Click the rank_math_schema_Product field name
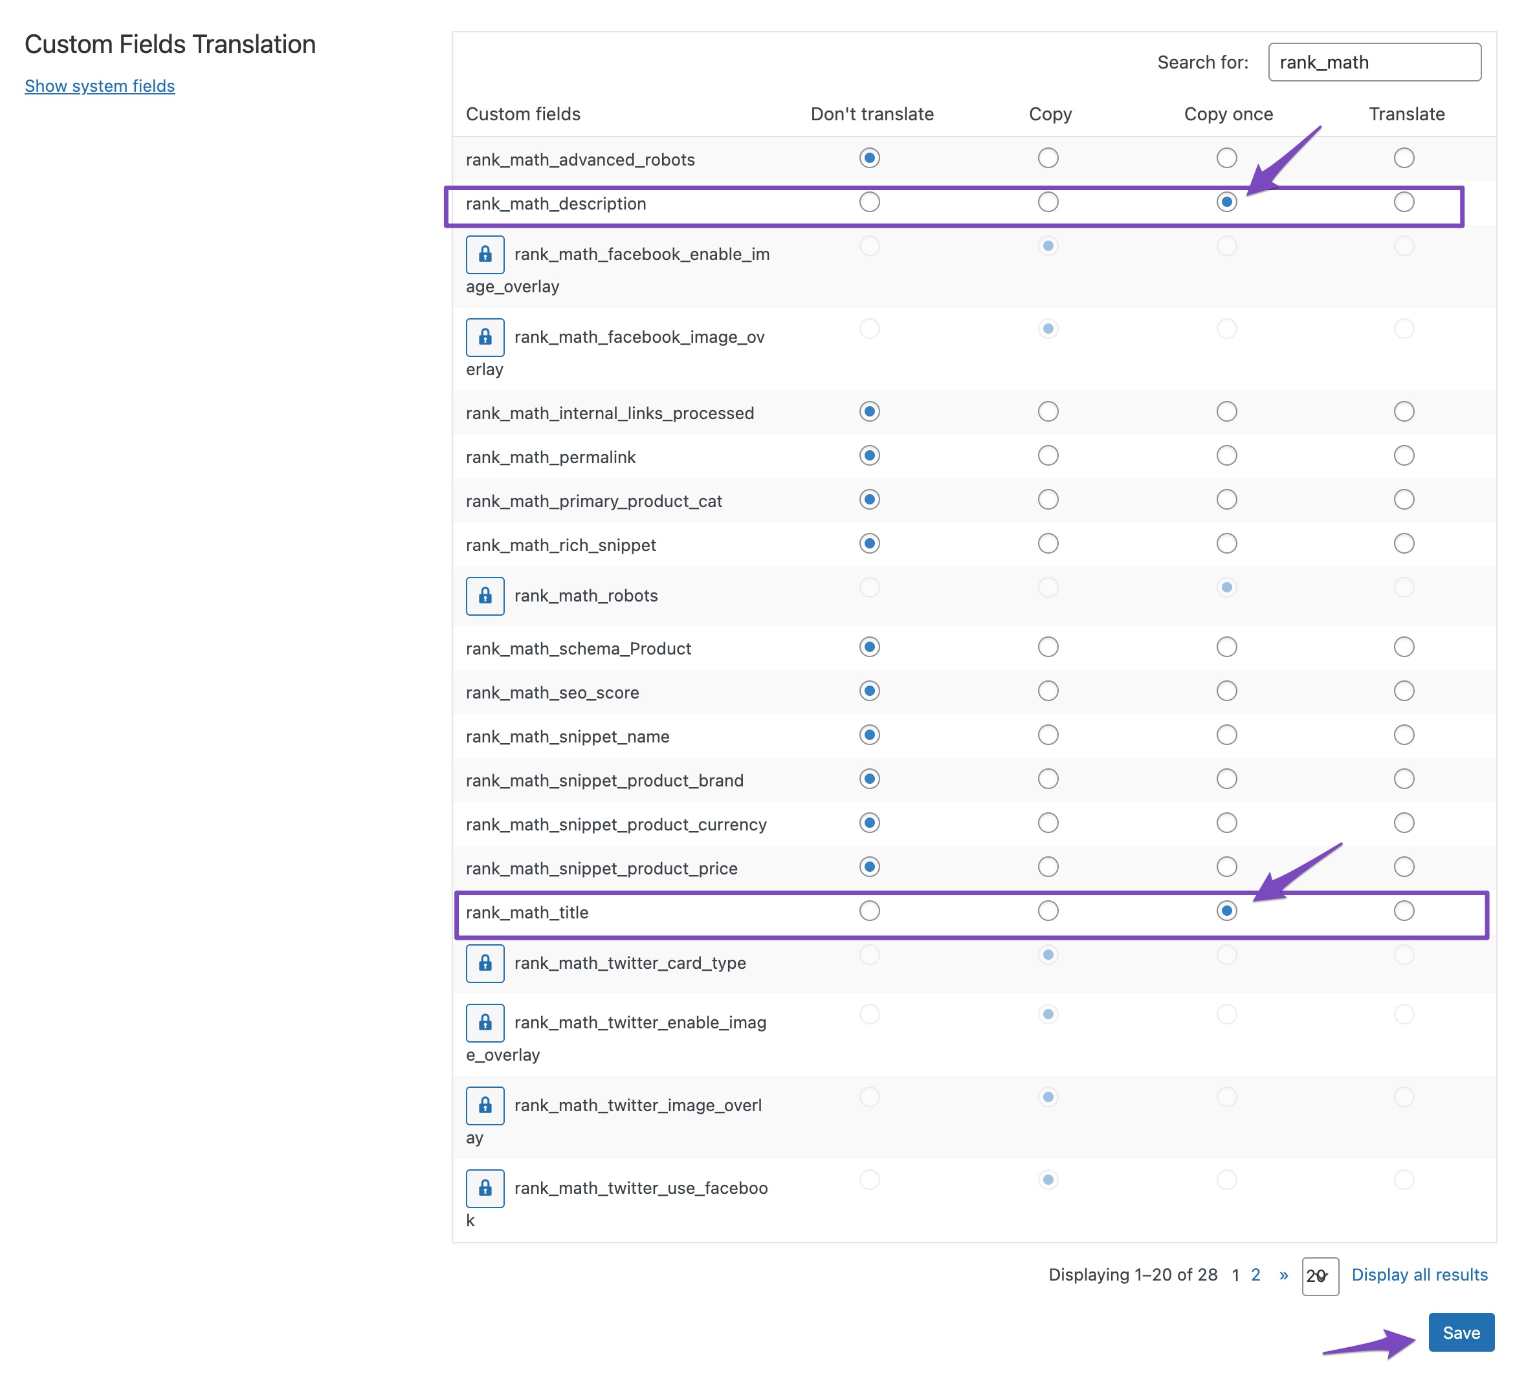1526x1375 pixels. [x=578, y=649]
